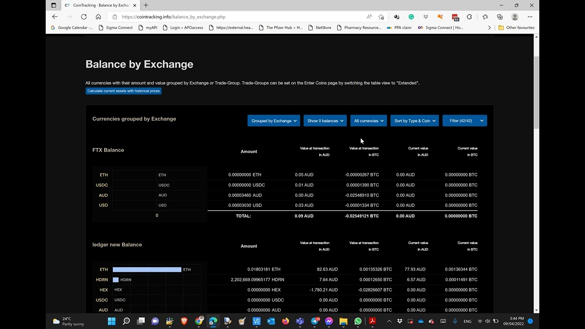This screenshot has height=329, width=585.
Task: Open the All currencies dropdown
Action: pos(369,121)
